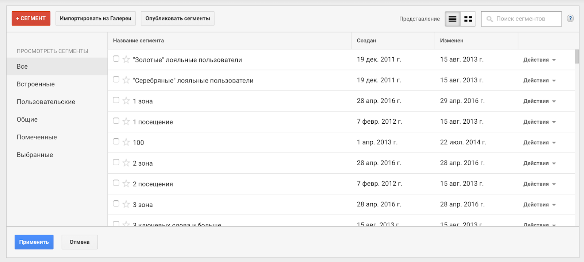
Task: Click the red + СЕГМЕНТ button
Action: pos(31,18)
